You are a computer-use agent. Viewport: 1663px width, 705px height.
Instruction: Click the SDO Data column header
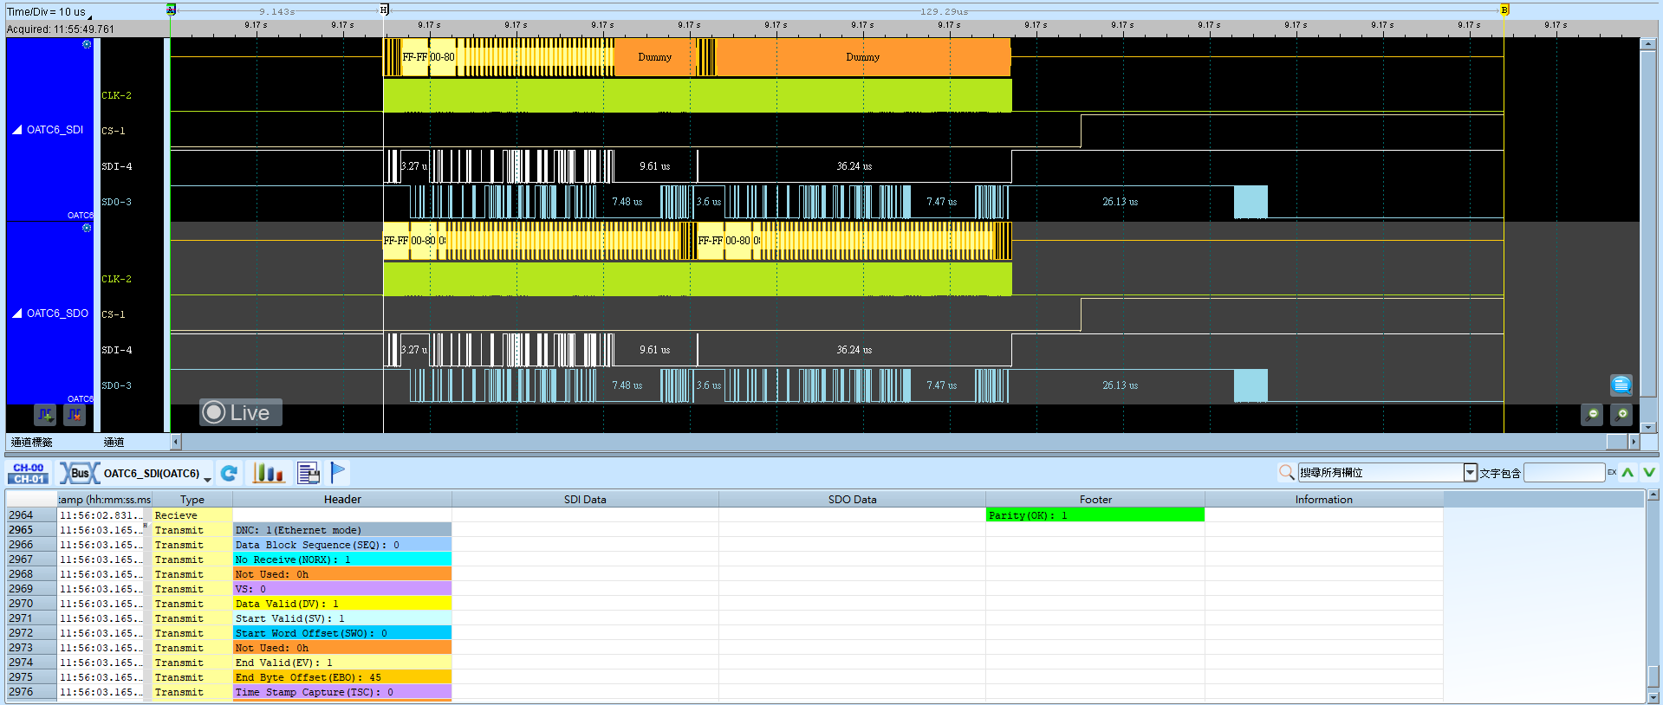click(852, 500)
